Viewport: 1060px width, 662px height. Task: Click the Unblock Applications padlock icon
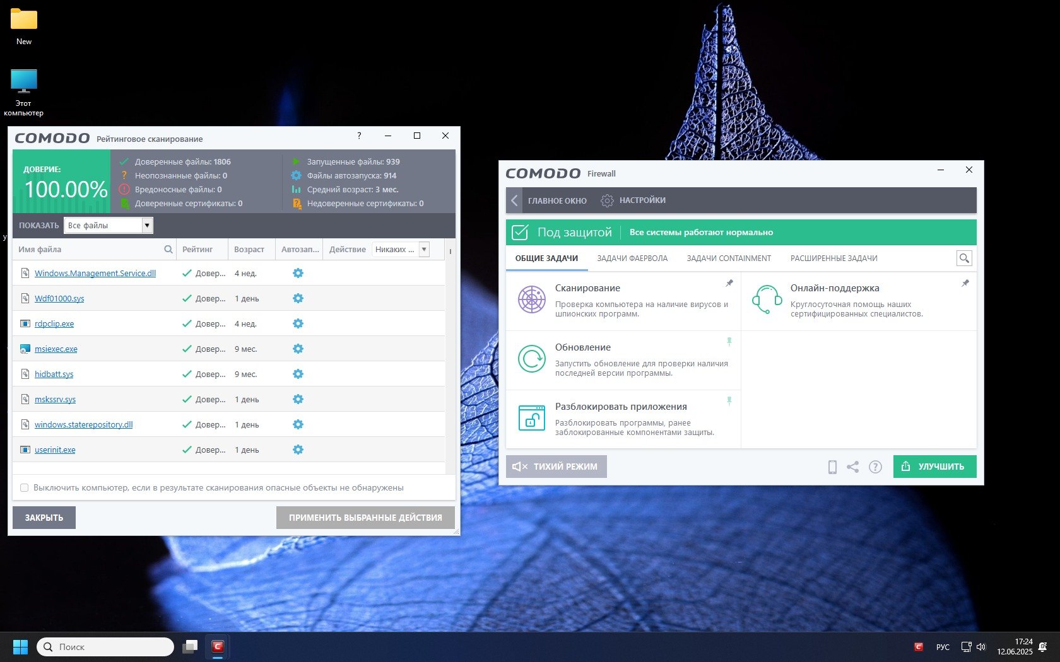pyautogui.click(x=532, y=418)
